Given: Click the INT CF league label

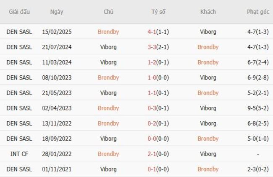Looking at the screenshot, I should tap(19, 154).
